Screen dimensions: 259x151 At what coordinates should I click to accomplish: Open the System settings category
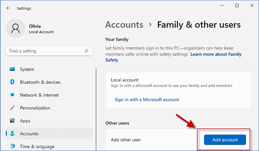(27, 69)
